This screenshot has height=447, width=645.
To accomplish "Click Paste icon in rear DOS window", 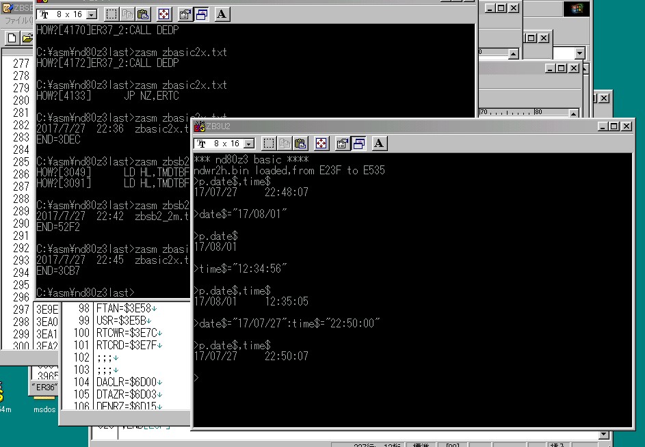I will tap(143, 14).
